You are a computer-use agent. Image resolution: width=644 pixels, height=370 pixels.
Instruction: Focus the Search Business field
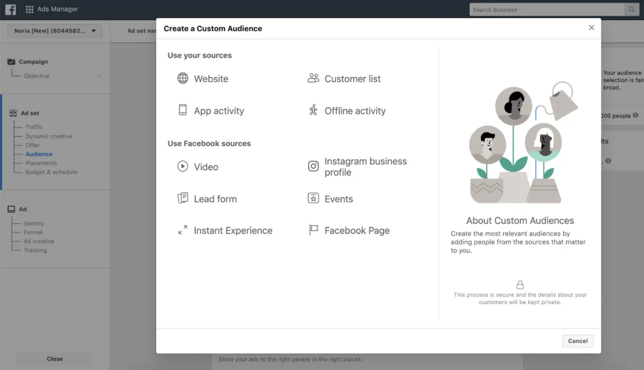[547, 9]
